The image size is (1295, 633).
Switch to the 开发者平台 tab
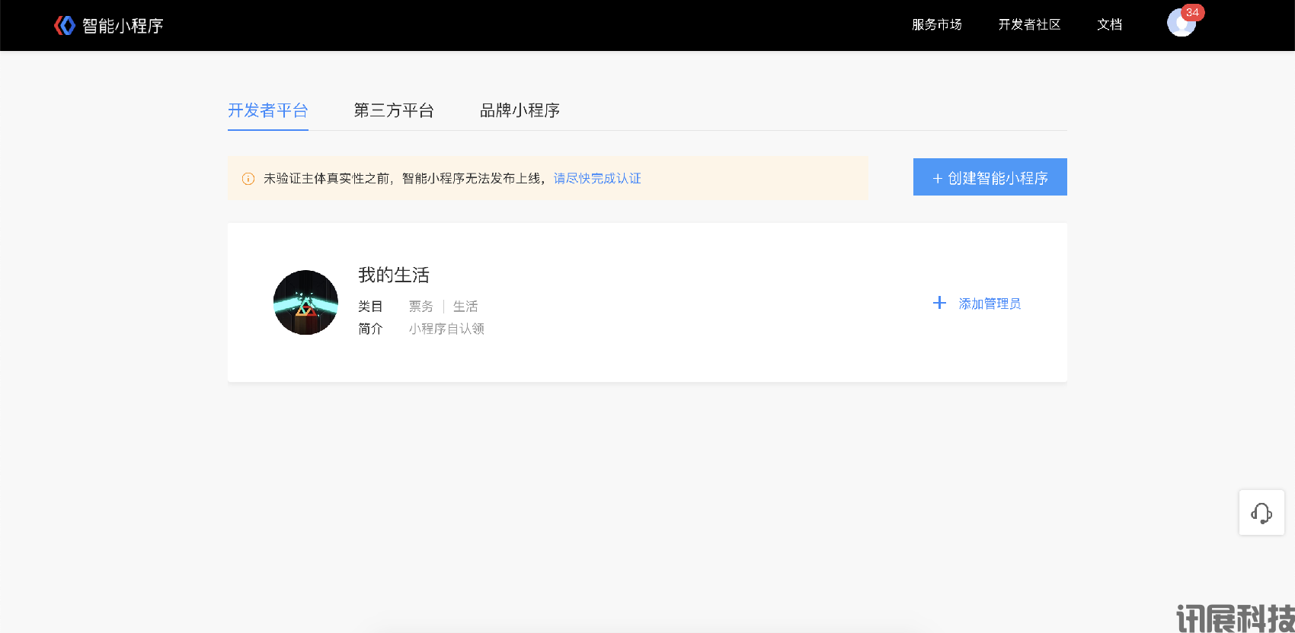pos(267,110)
